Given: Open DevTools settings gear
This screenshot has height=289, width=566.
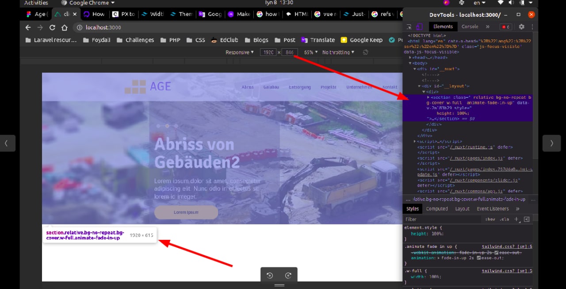Looking at the screenshot, I should (521, 27).
